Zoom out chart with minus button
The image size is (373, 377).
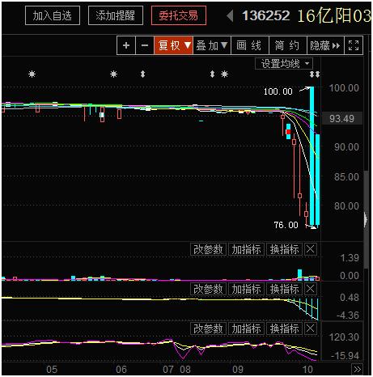pyautogui.click(x=145, y=45)
